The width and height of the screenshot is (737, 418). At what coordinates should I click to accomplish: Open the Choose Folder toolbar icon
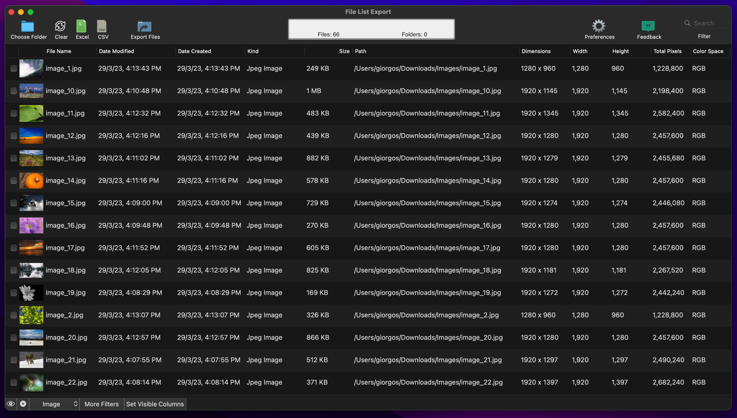click(x=28, y=26)
